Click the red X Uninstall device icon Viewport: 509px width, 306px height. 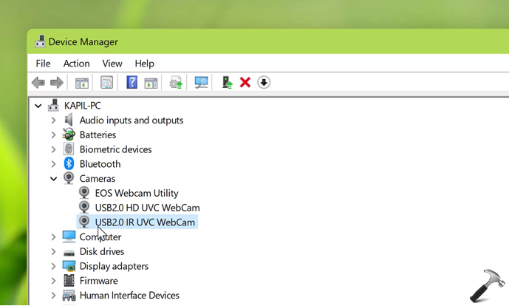pyautogui.click(x=245, y=82)
